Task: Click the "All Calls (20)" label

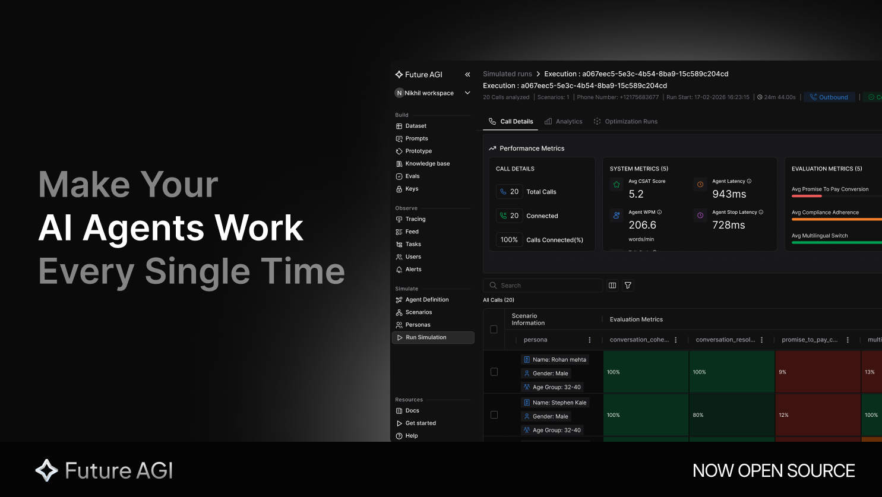Action: coord(499,300)
